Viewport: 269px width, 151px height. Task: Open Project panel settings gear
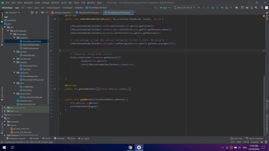[x=42, y=13]
